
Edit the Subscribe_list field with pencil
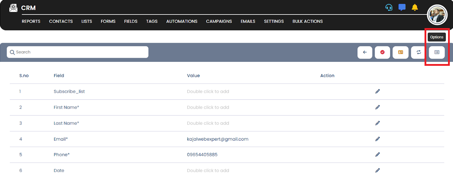click(378, 91)
